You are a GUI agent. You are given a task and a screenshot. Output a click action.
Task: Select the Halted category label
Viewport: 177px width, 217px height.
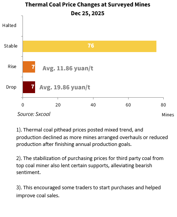[9, 25]
